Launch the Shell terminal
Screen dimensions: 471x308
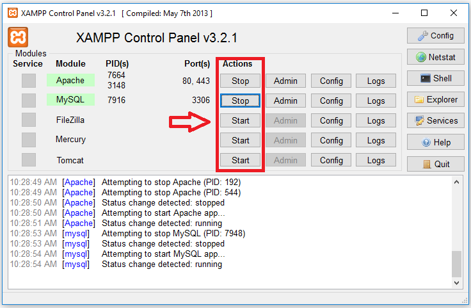click(435, 78)
